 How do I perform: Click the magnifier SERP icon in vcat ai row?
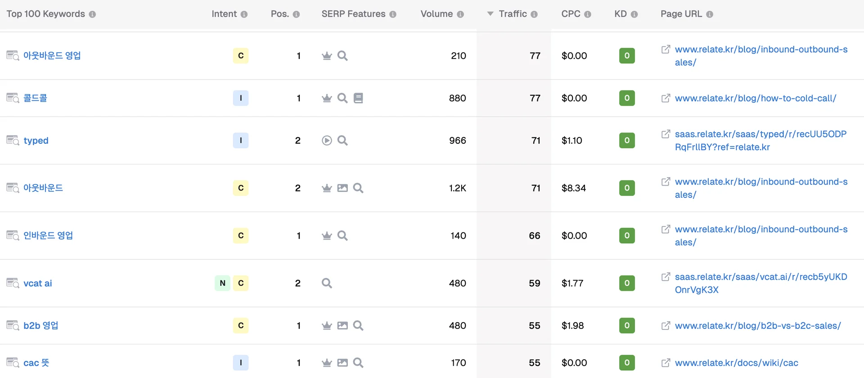coord(327,283)
